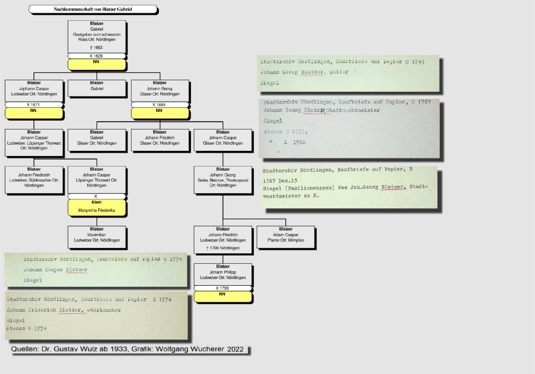Image resolution: width=535 pixels, height=374 pixels.
Task: Click the Adam Caspar Pfarrer Wimpfen box
Action: click(x=286, y=237)
